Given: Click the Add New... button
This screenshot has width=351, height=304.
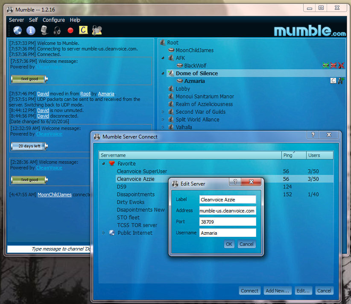Looking at the screenshot, I should coord(277,291).
